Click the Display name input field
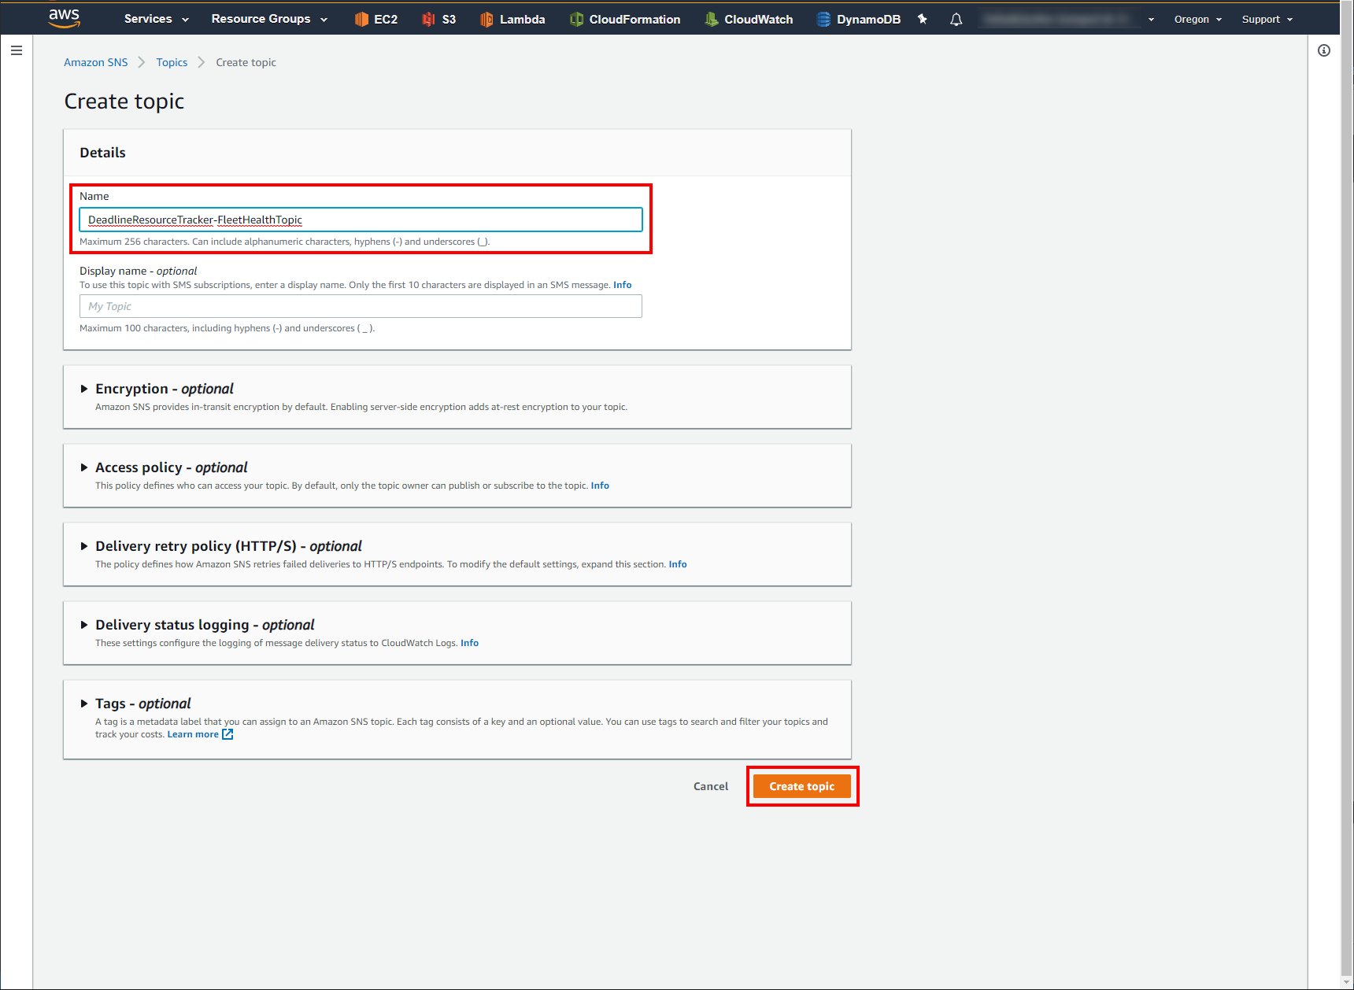The height and width of the screenshot is (990, 1354). [361, 306]
